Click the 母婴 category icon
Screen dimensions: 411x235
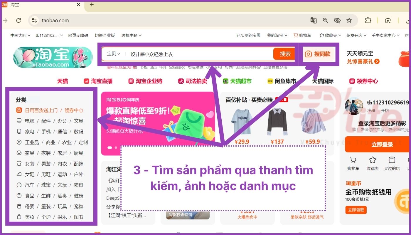point(19,206)
